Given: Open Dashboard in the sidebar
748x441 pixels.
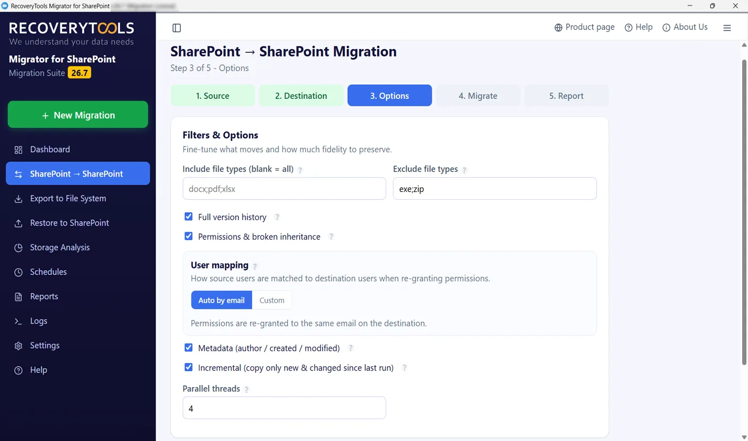Looking at the screenshot, I should (78, 149).
